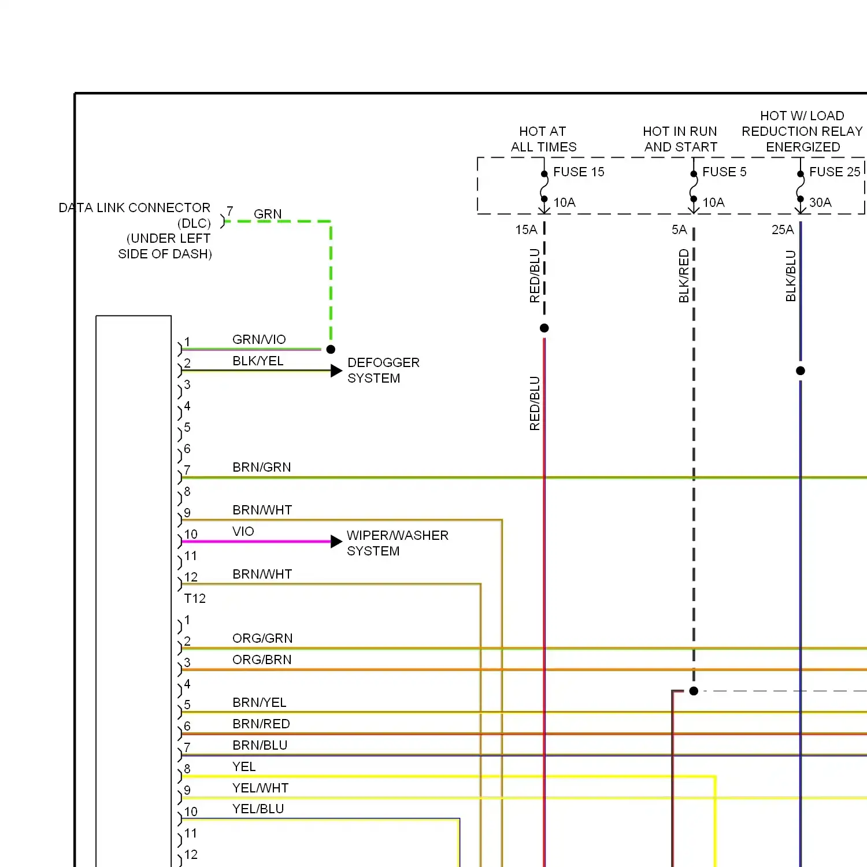Click the FUSE 15 label
The height and width of the screenshot is (867, 867).
(x=579, y=172)
